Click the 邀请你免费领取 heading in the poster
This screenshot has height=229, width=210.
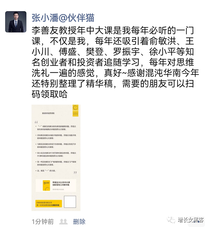pyautogui.click(x=48, y=113)
